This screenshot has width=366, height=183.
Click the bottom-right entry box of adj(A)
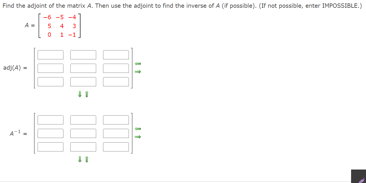pos(116,81)
